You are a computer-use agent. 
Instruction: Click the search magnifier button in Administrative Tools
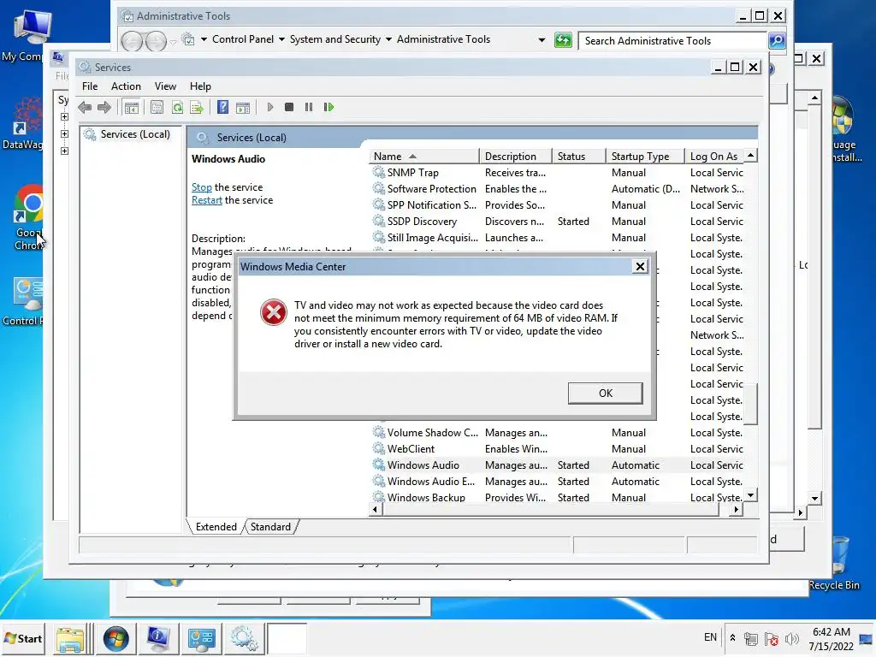pos(777,41)
